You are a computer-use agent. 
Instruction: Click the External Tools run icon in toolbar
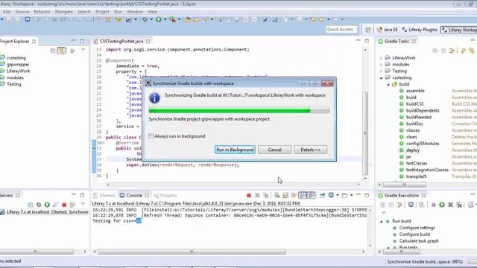172,19
